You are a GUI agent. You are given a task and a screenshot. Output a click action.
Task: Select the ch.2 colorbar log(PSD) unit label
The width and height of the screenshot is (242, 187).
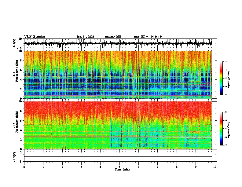pyautogui.click(x=229, y=130)
